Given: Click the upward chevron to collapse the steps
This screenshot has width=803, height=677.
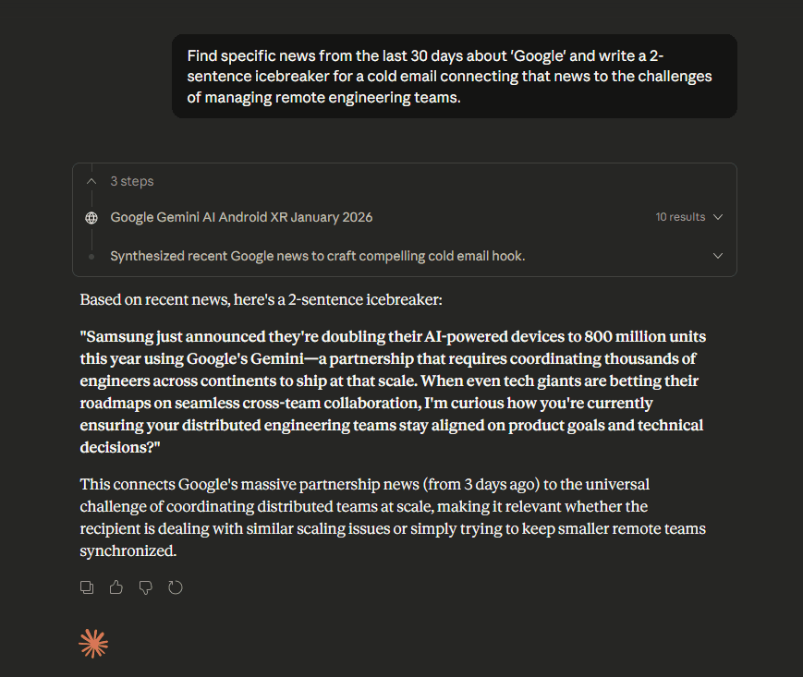Looking at the screenshot, I should [91, 181].
